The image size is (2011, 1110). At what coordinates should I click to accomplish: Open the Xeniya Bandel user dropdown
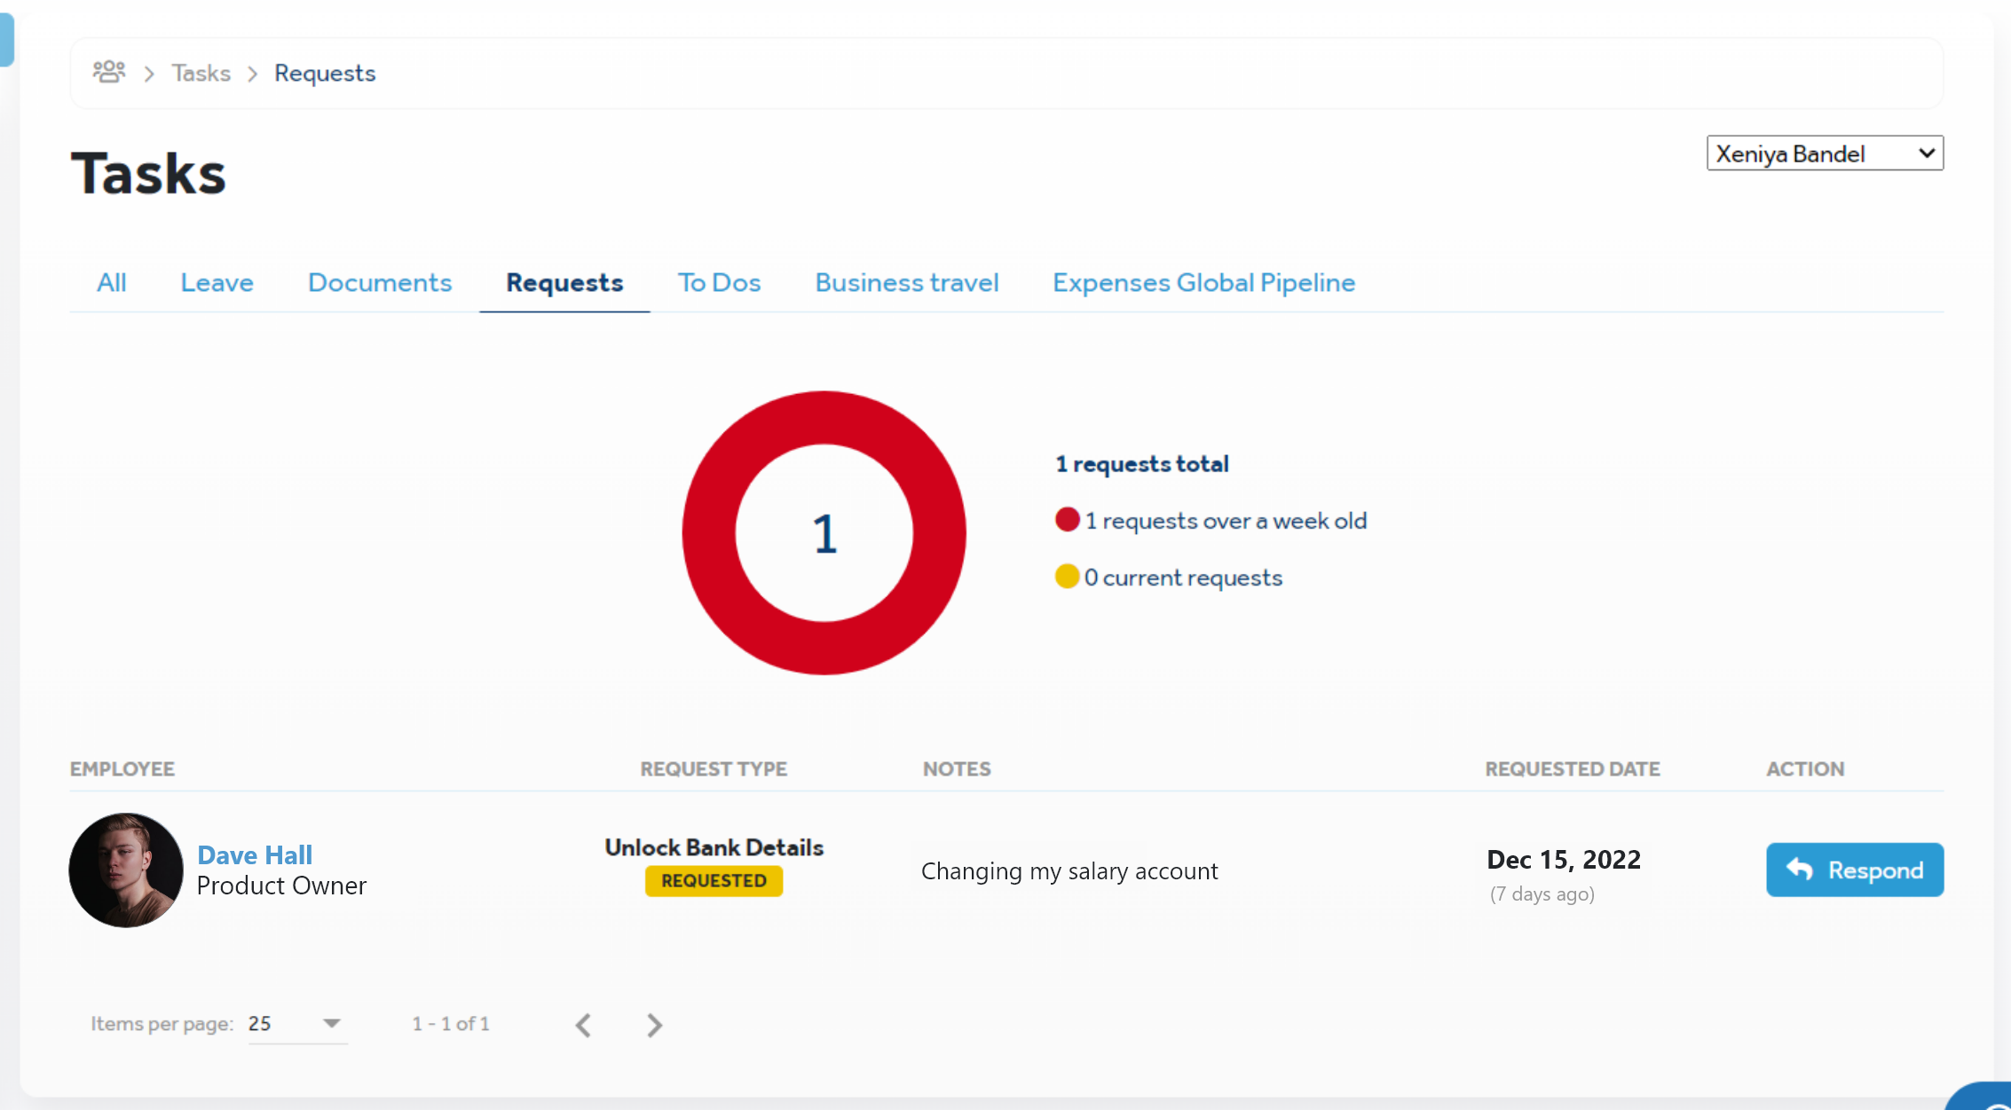1824,154
